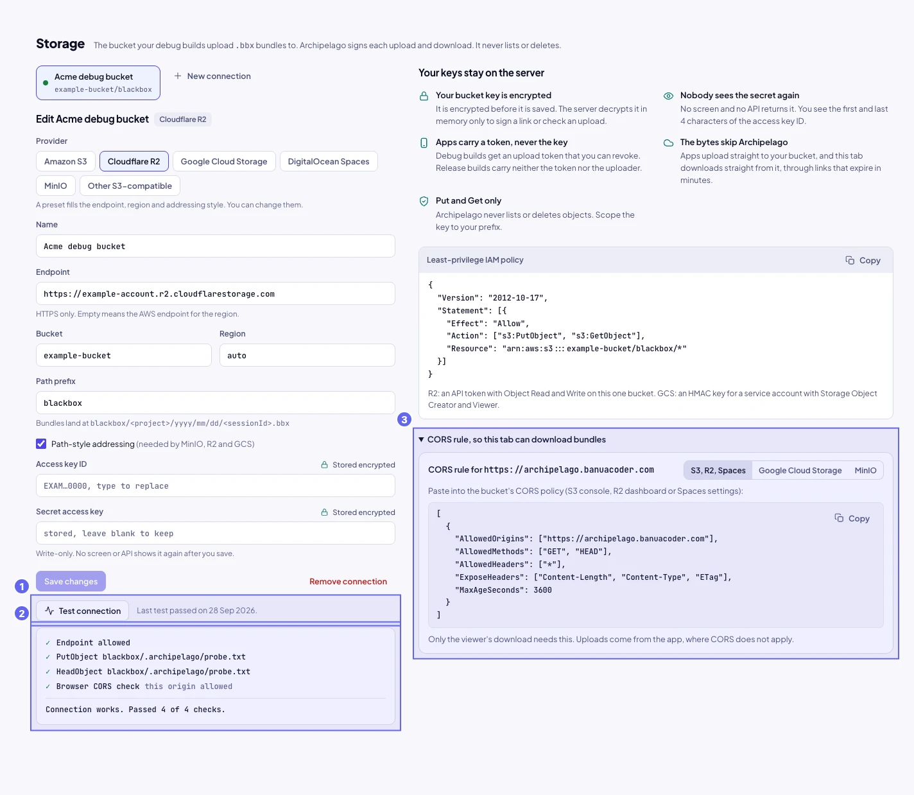Click the 'Cloudflare R2' badge beside Edit Acme debug bucket
914x795 pixels.
click(183, 119)
